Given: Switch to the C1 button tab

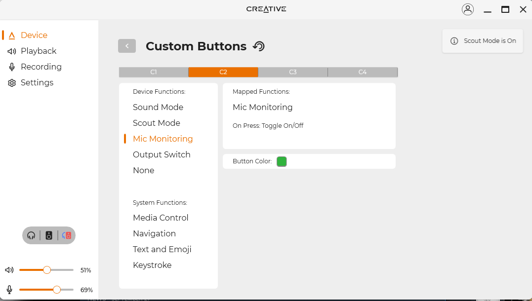Looking at the screenshot, I should point(154,72).
